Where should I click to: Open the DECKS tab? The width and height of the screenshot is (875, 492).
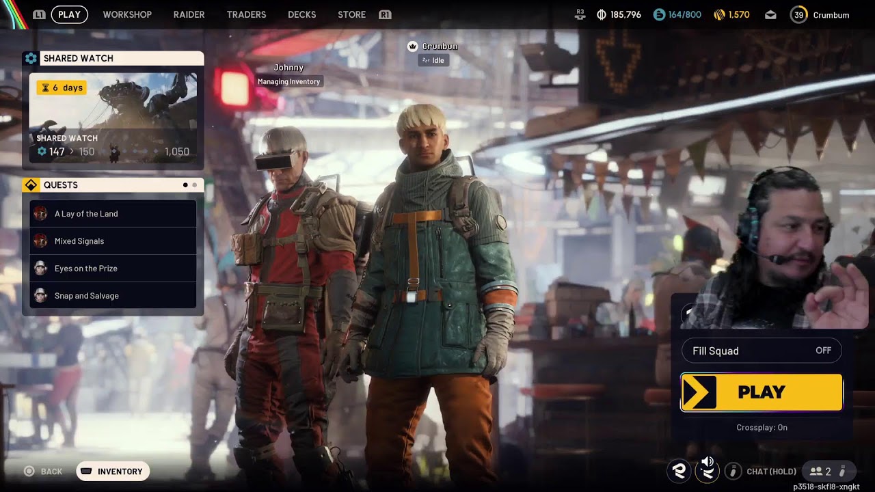301,14
